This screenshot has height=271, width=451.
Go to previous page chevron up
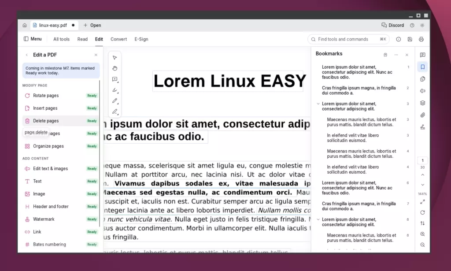(x=422, y=175)
